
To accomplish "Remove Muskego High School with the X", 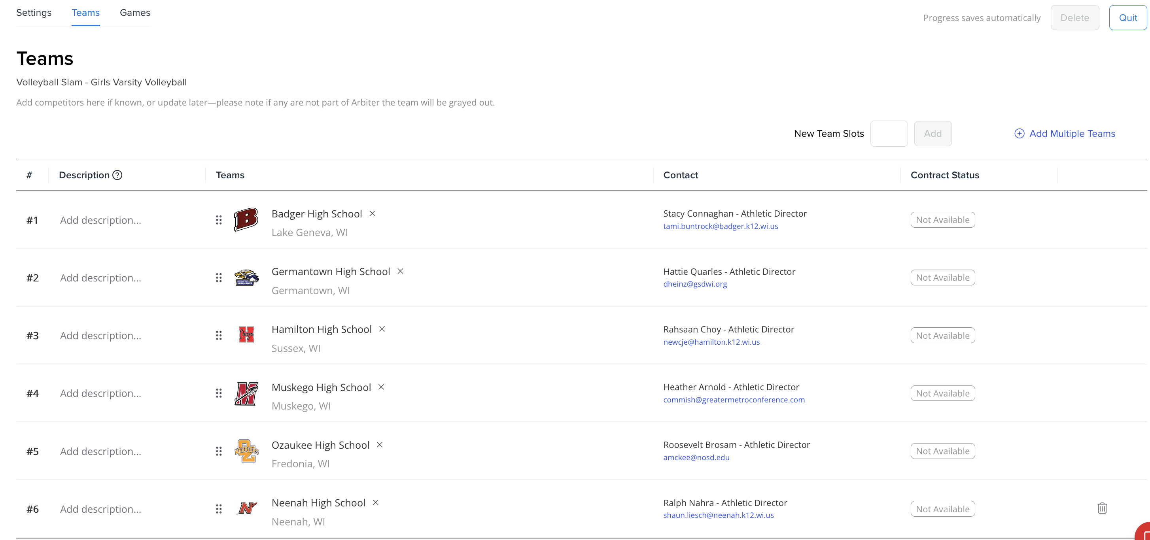I will click(381, 387).
